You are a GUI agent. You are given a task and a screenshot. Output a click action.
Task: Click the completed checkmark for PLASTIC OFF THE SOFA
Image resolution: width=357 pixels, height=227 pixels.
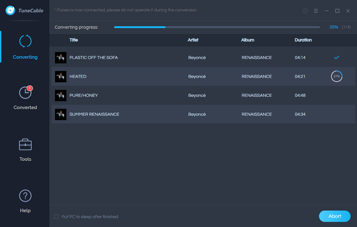[336, 57]
